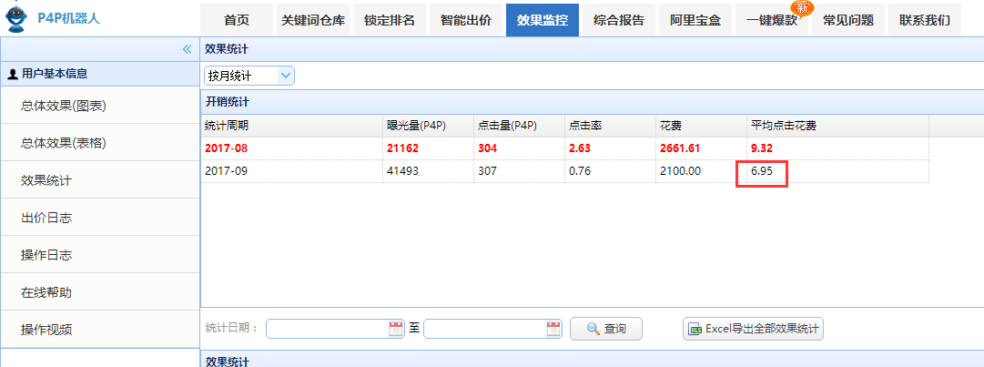Viewport: 984px width, 367px height.
Task: Open 操作日志 in sidebar
Action: click(x=100, y=255)
